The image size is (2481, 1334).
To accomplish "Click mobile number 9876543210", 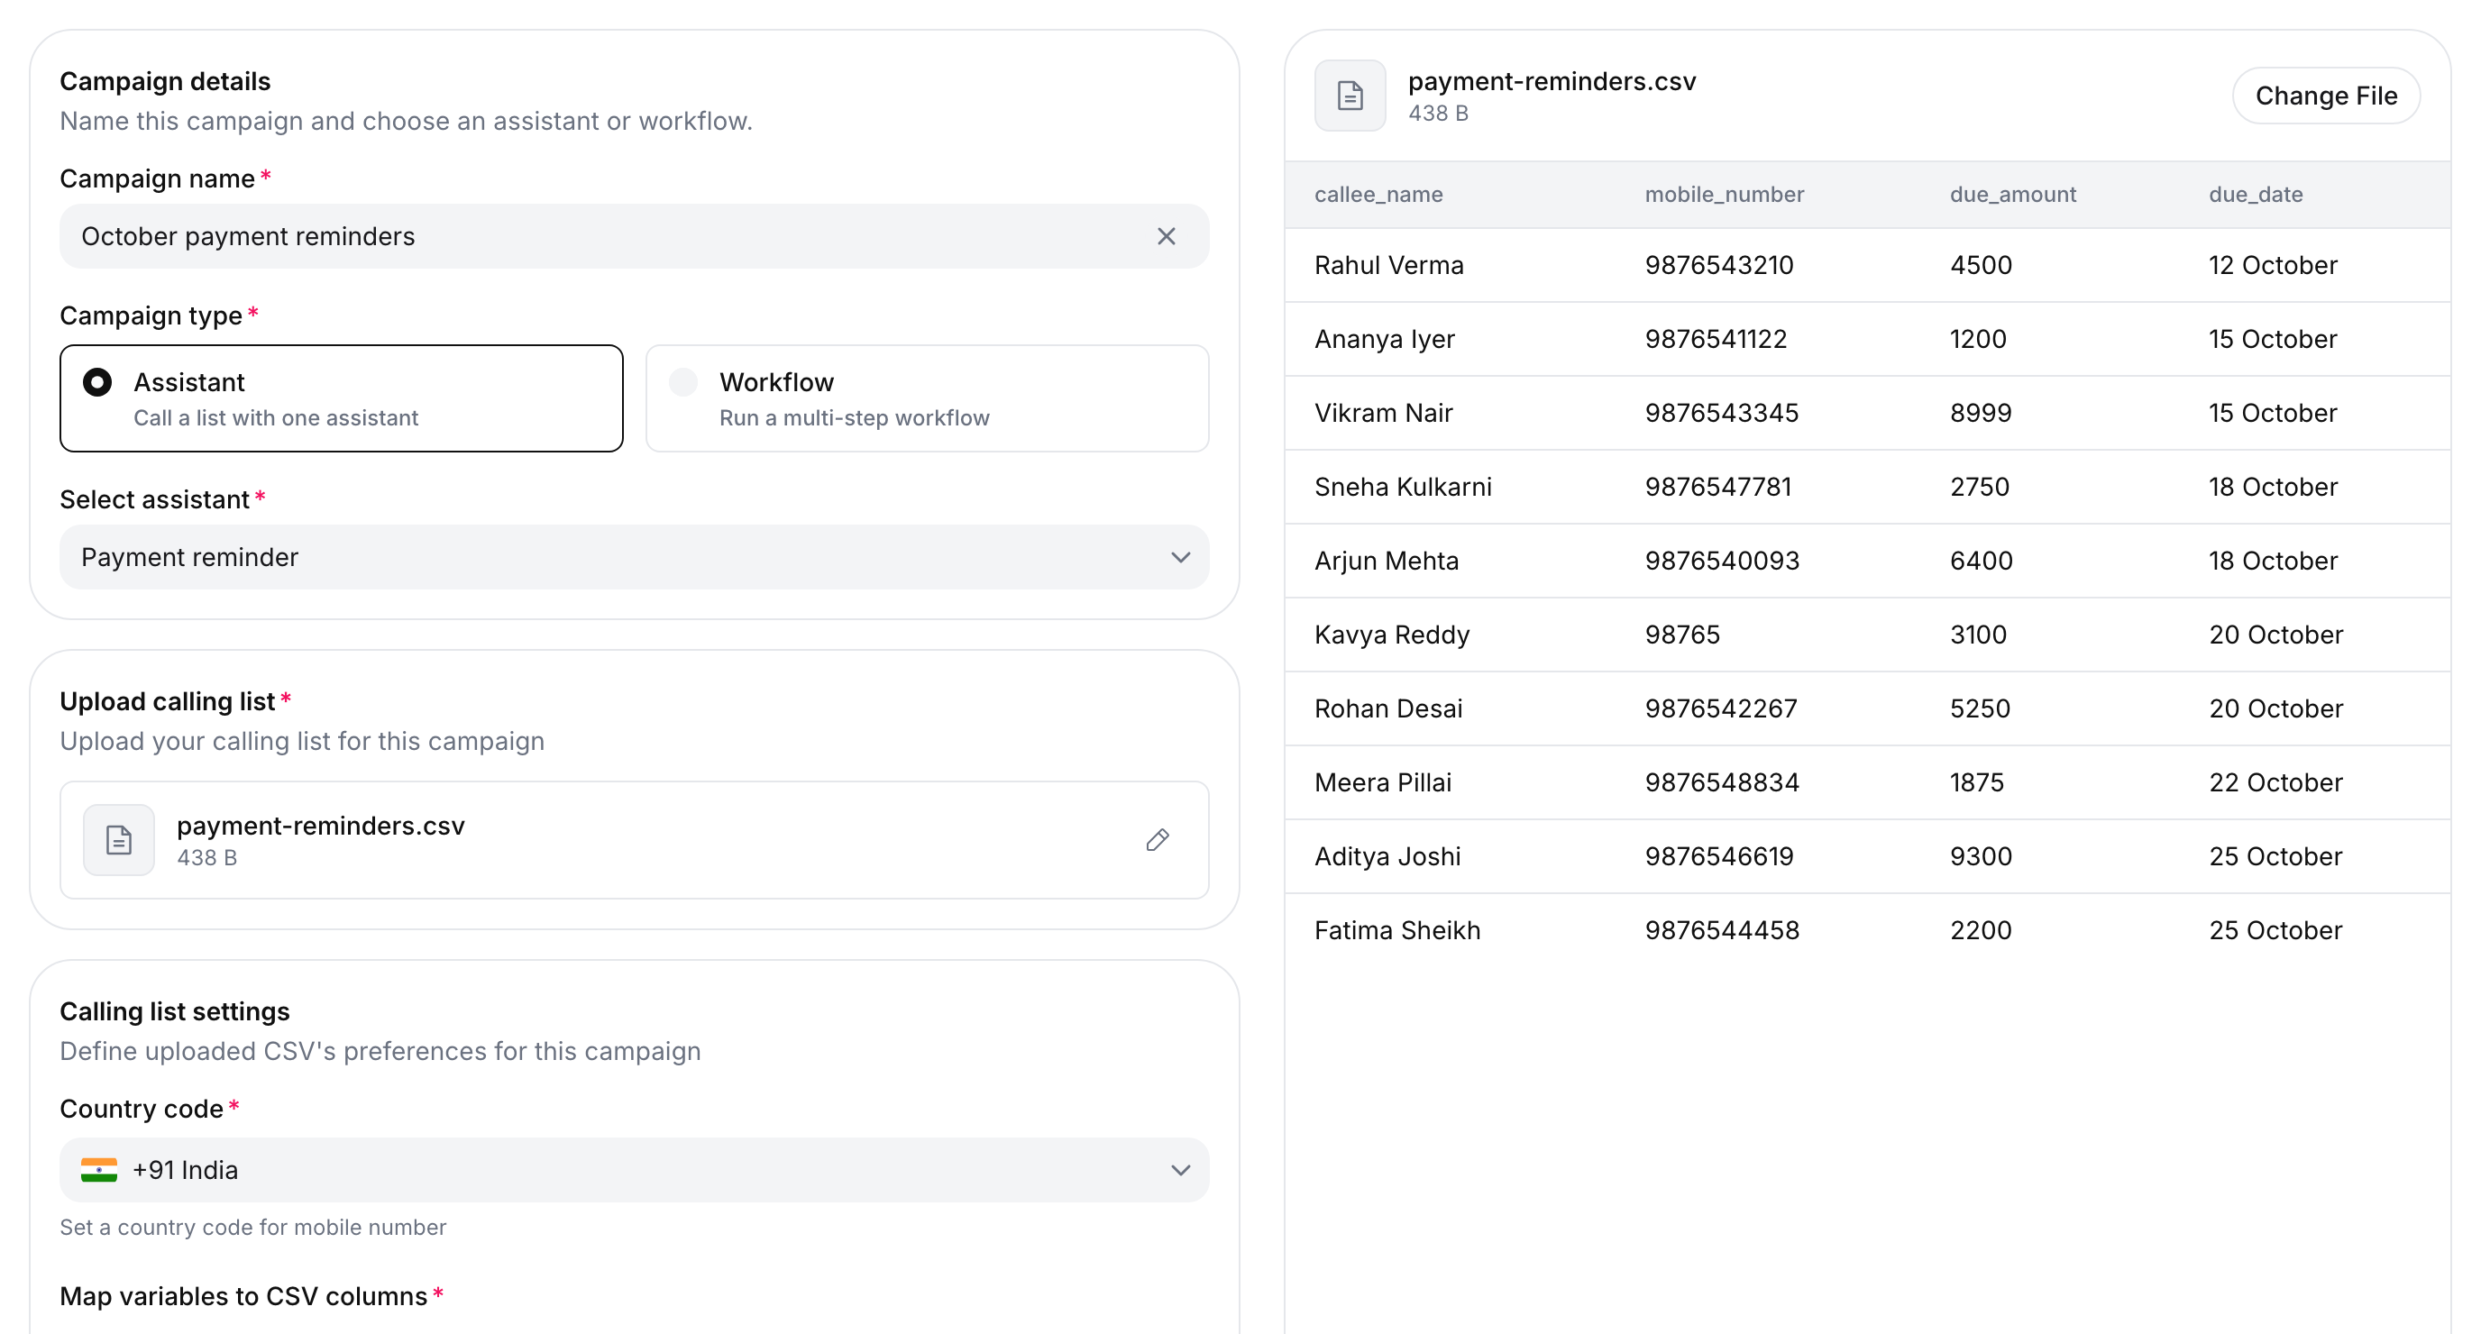I will point(1718,265).
